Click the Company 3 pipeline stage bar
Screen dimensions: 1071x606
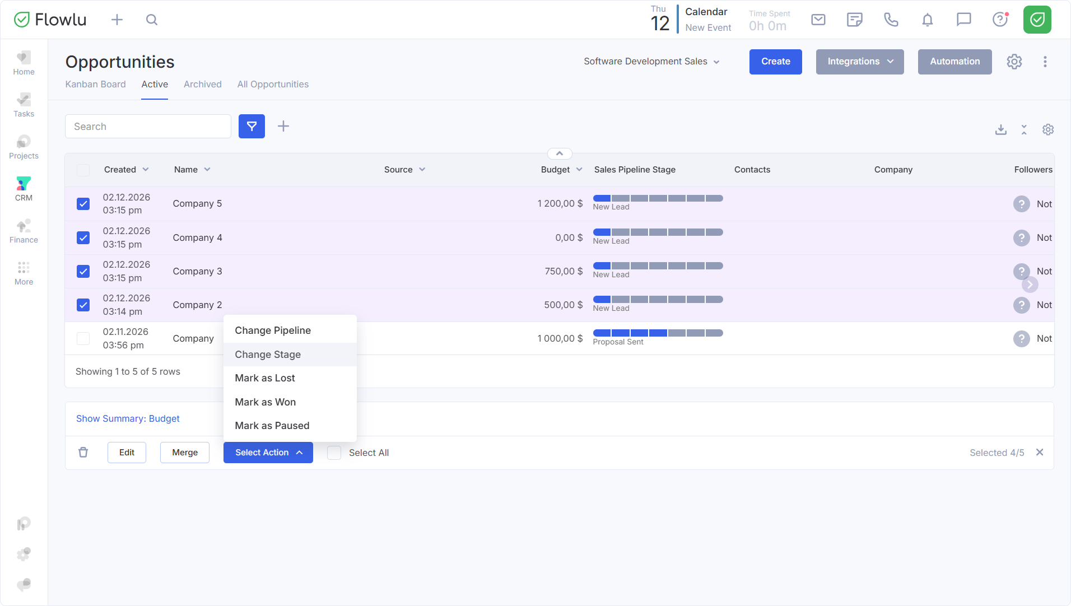pos(658,266)
